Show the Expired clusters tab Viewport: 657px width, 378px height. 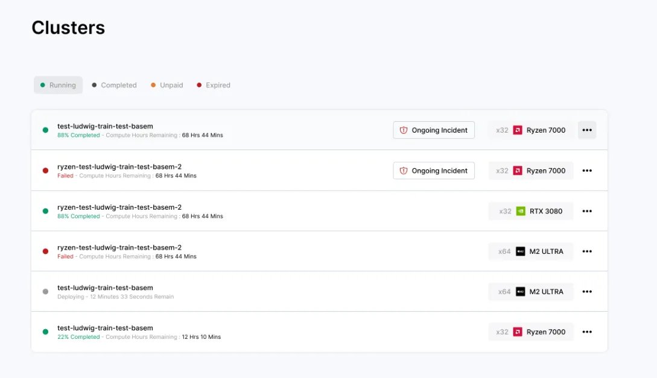click(214, 85)
